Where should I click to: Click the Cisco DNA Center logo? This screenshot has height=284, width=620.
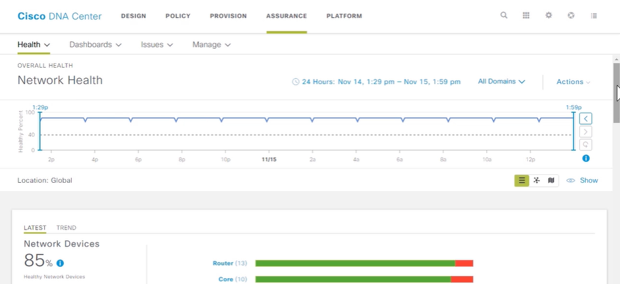coord(60,16)
